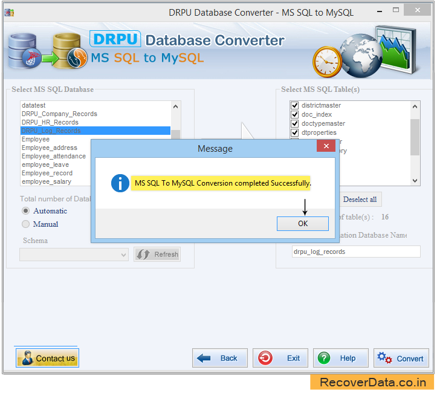Viewport: 437px width, 393px height.
Task: Click the red exit icon on Exit
Action: click(x=265, y=357)
